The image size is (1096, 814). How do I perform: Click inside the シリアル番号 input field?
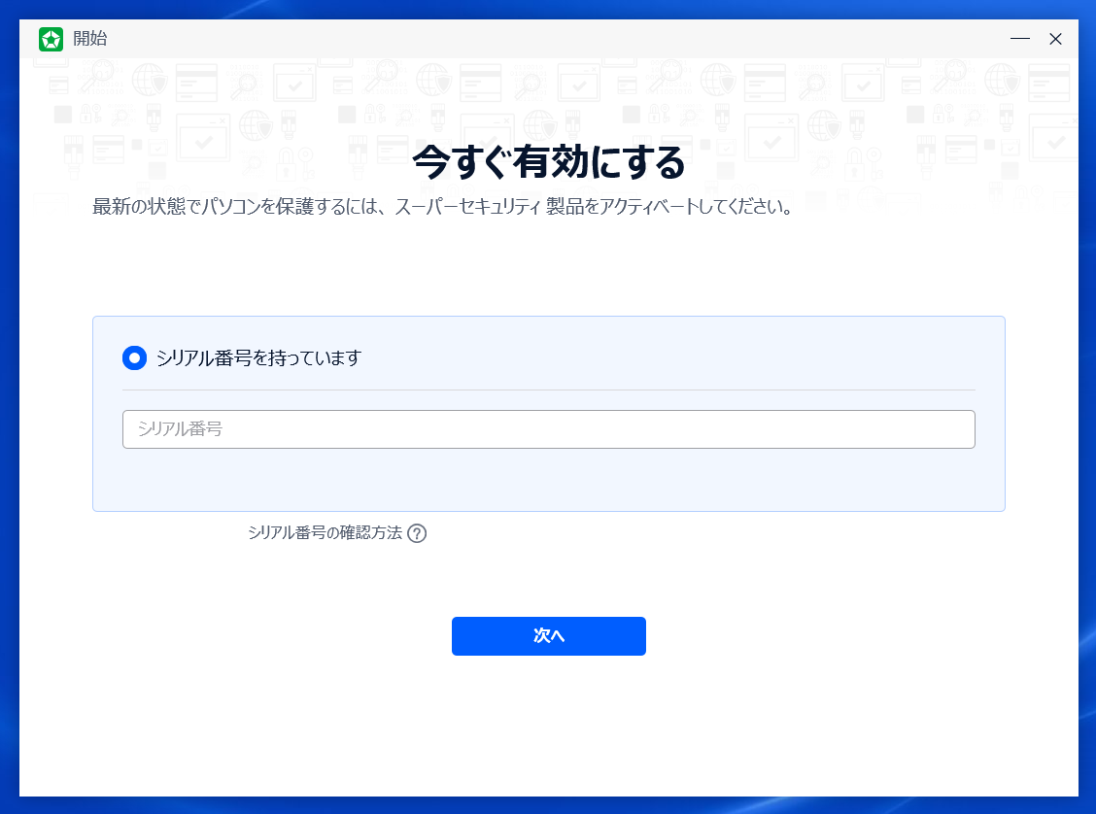coord(548,428)
